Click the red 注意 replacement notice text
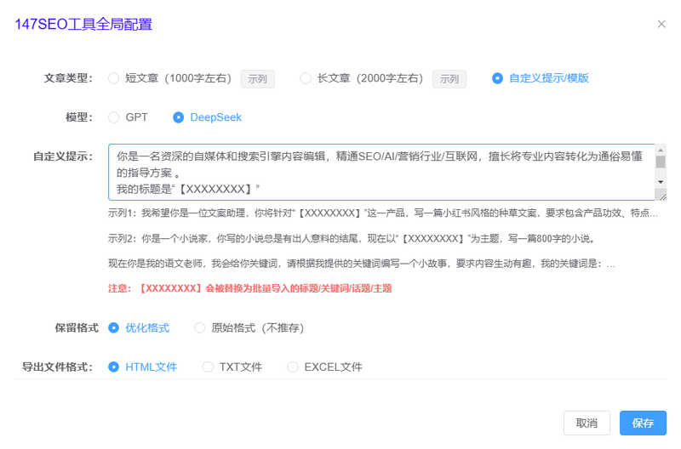Image resolution: width=681 pixels, height=449 pixels. point(250,288)
